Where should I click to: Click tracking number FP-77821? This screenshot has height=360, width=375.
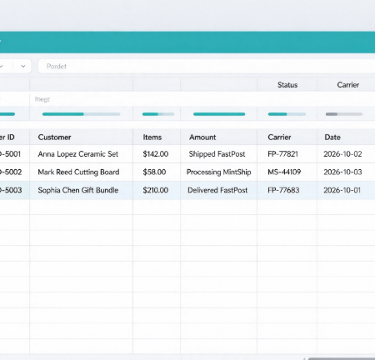(x=282, y=154)
